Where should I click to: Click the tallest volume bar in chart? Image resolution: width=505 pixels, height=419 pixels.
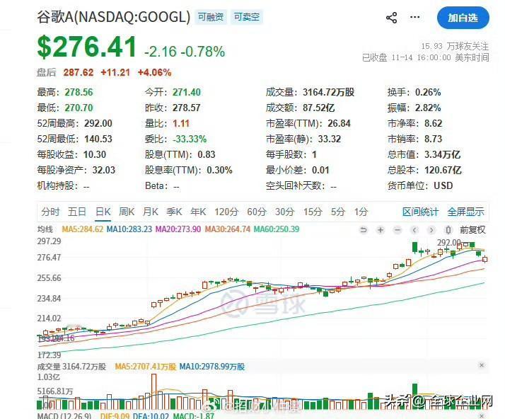coord(154,391)
